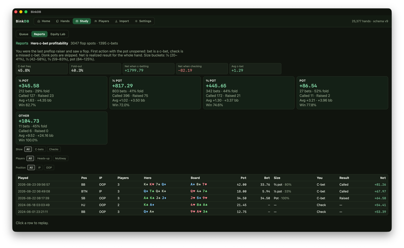
Task: Select the OTHER size card
Action: (x=62, y=128)
